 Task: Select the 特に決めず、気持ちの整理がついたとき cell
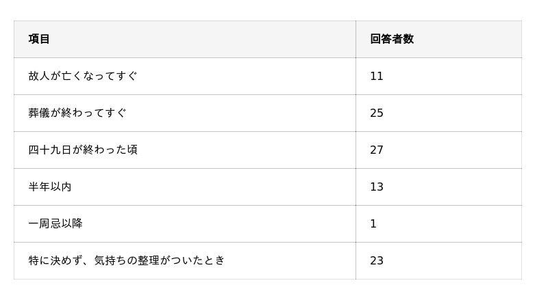point(127,260)
